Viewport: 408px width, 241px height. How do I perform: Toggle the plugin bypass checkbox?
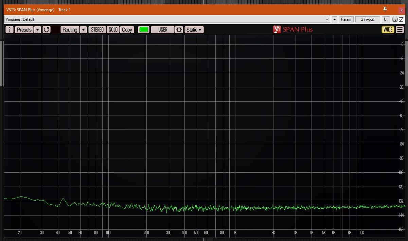point(401,19)
